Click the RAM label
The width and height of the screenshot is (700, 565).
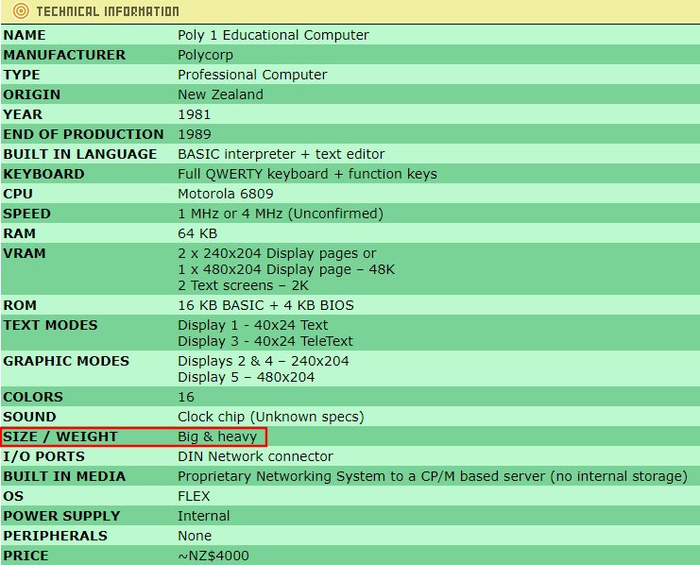(x=19, y=233)
